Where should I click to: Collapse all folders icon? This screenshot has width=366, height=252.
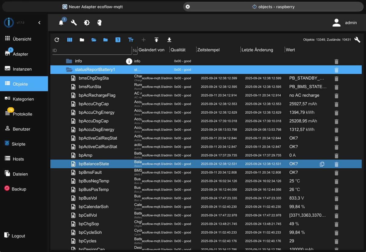(82, 40)
